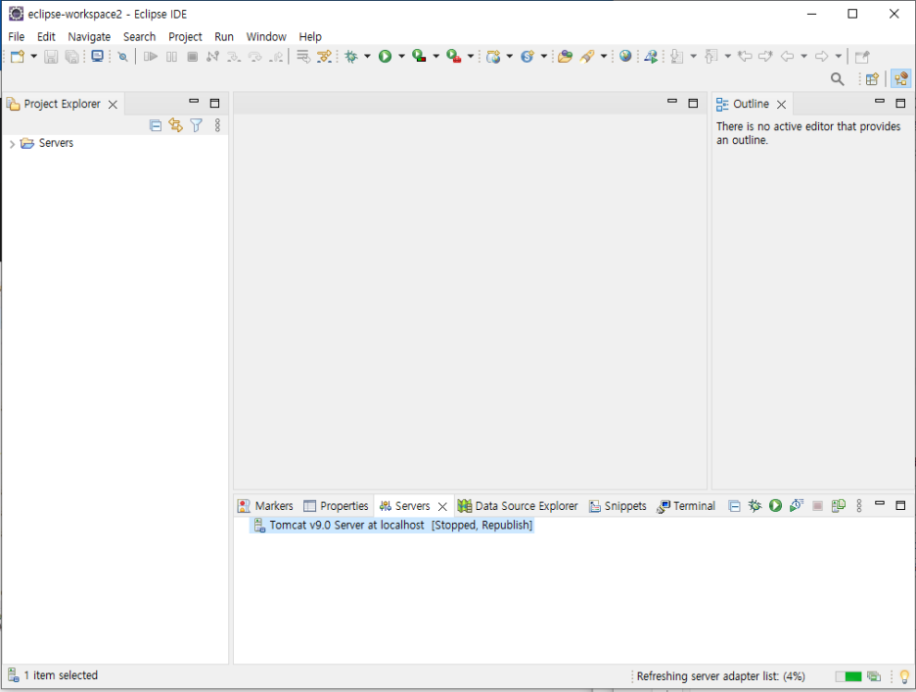Click Publish to the server icon

coord(839,506)
